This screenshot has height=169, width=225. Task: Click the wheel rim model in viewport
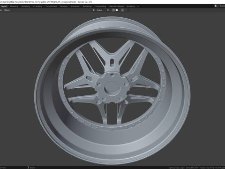click(x=112, y=91)
